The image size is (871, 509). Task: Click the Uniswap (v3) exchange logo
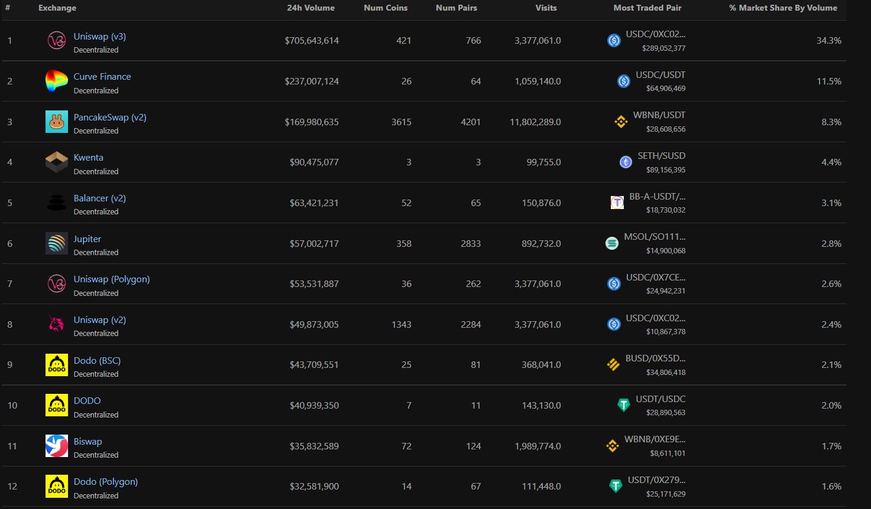(x=56, y=41)
